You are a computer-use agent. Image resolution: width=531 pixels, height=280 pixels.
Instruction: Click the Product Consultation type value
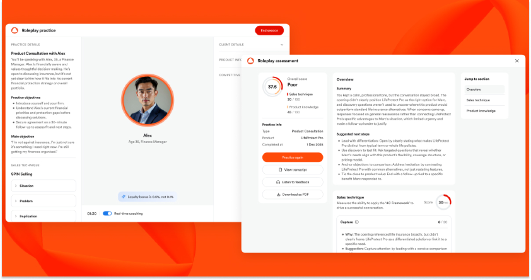pos(307,131)
